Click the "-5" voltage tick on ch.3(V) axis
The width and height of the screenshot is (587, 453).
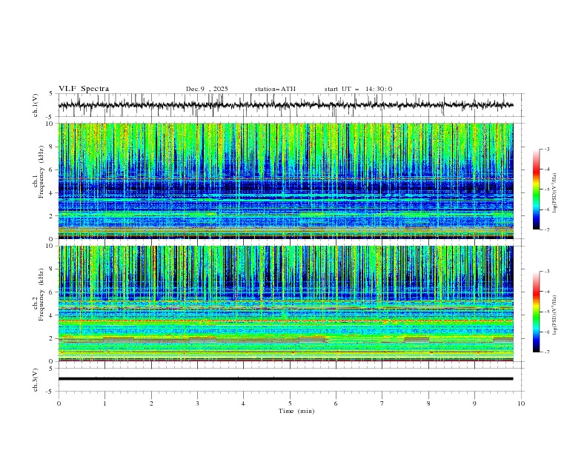[x=50, y=392]
